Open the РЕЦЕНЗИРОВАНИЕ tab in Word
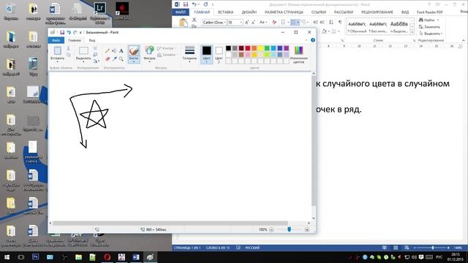468x263 pixels. pyautogui.click(x=377, y=12)
